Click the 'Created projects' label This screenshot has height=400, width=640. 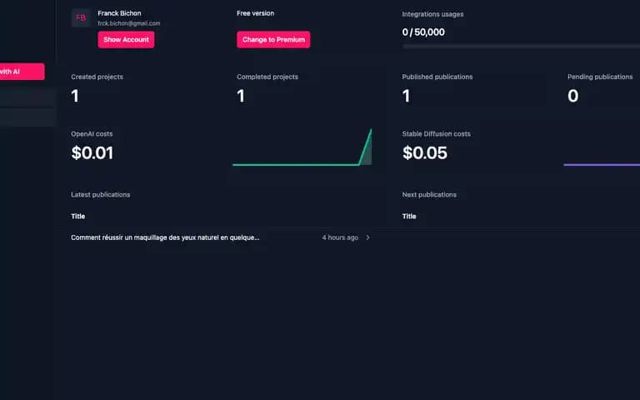click(97, 77)
